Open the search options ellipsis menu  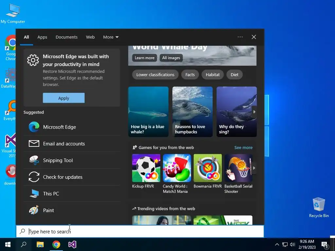pyautogui.click(x=240, y=37)
